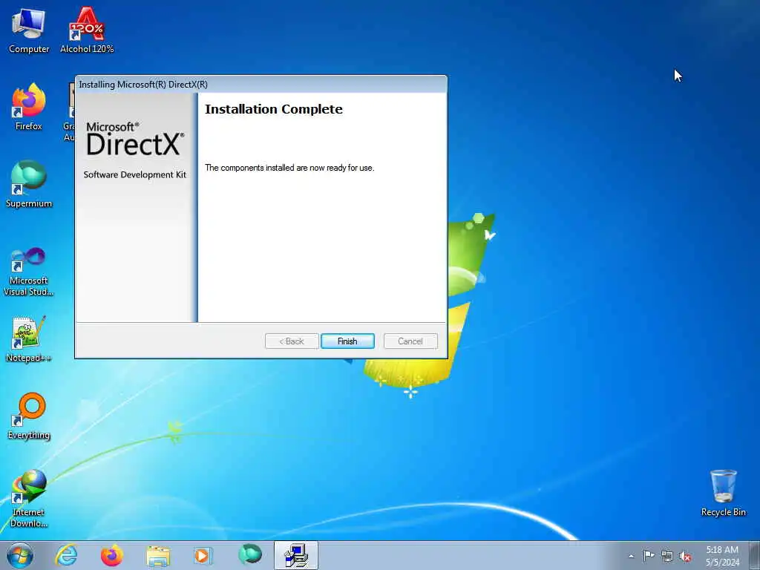760x570 pixels.
Task: Click the grayed-out Back button
Action: (292, 341)
